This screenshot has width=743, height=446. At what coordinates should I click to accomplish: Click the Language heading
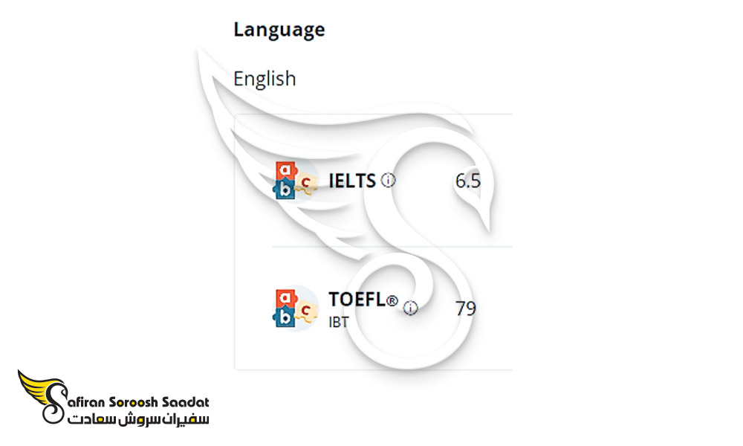pos(279,30)
